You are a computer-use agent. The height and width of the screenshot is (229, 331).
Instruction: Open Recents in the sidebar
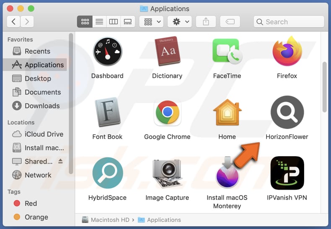click(x=35, y=51)
